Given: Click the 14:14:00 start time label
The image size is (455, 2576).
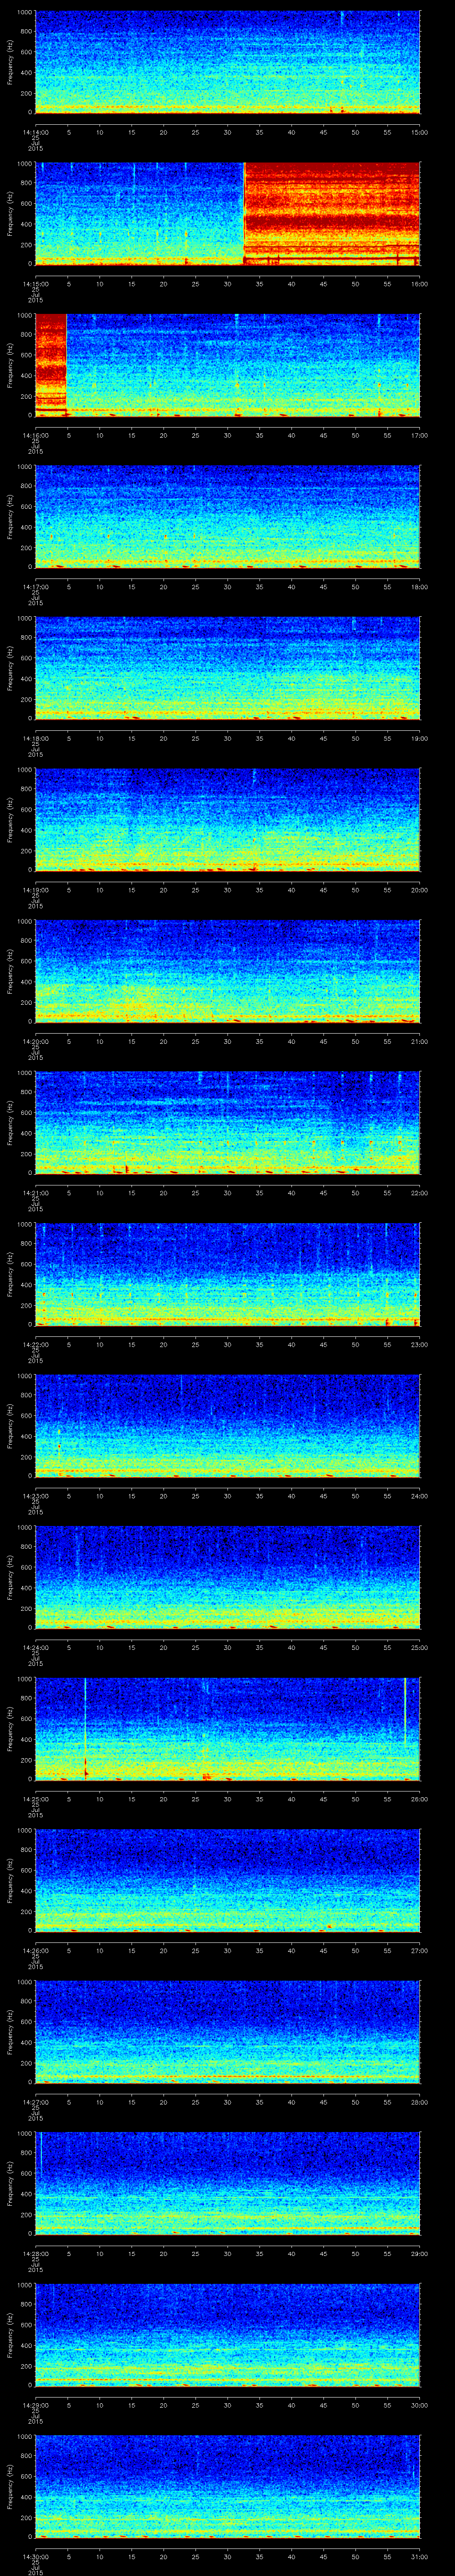Looking at the screenshot, I should 35,132.
